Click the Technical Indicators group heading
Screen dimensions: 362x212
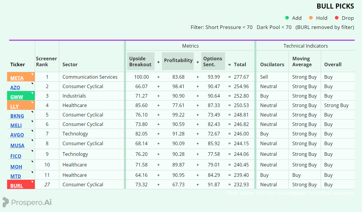[306, 46]
